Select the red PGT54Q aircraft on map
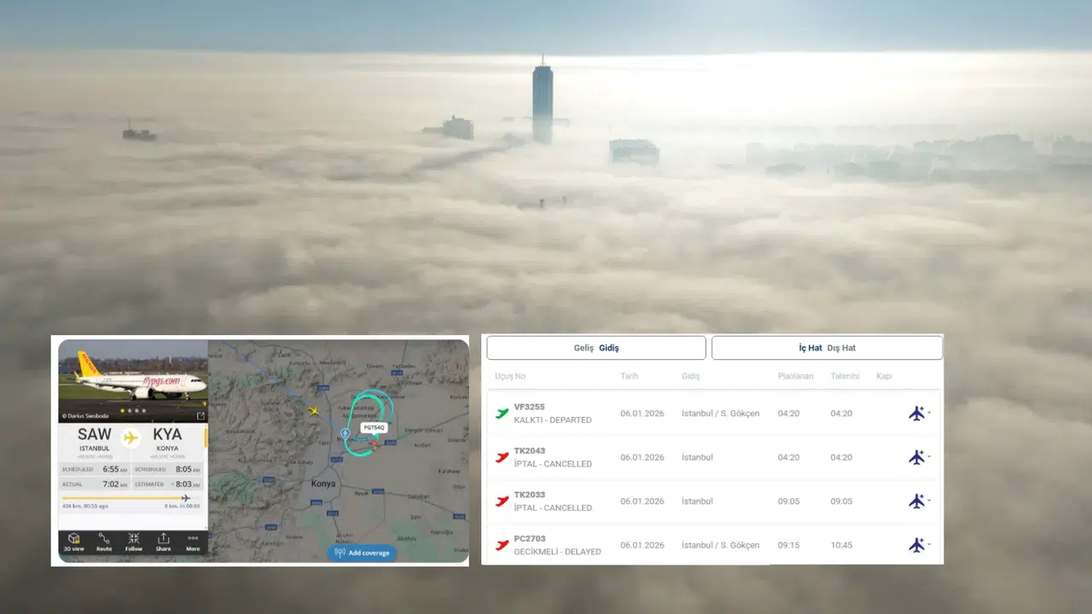 click(374, 443)
